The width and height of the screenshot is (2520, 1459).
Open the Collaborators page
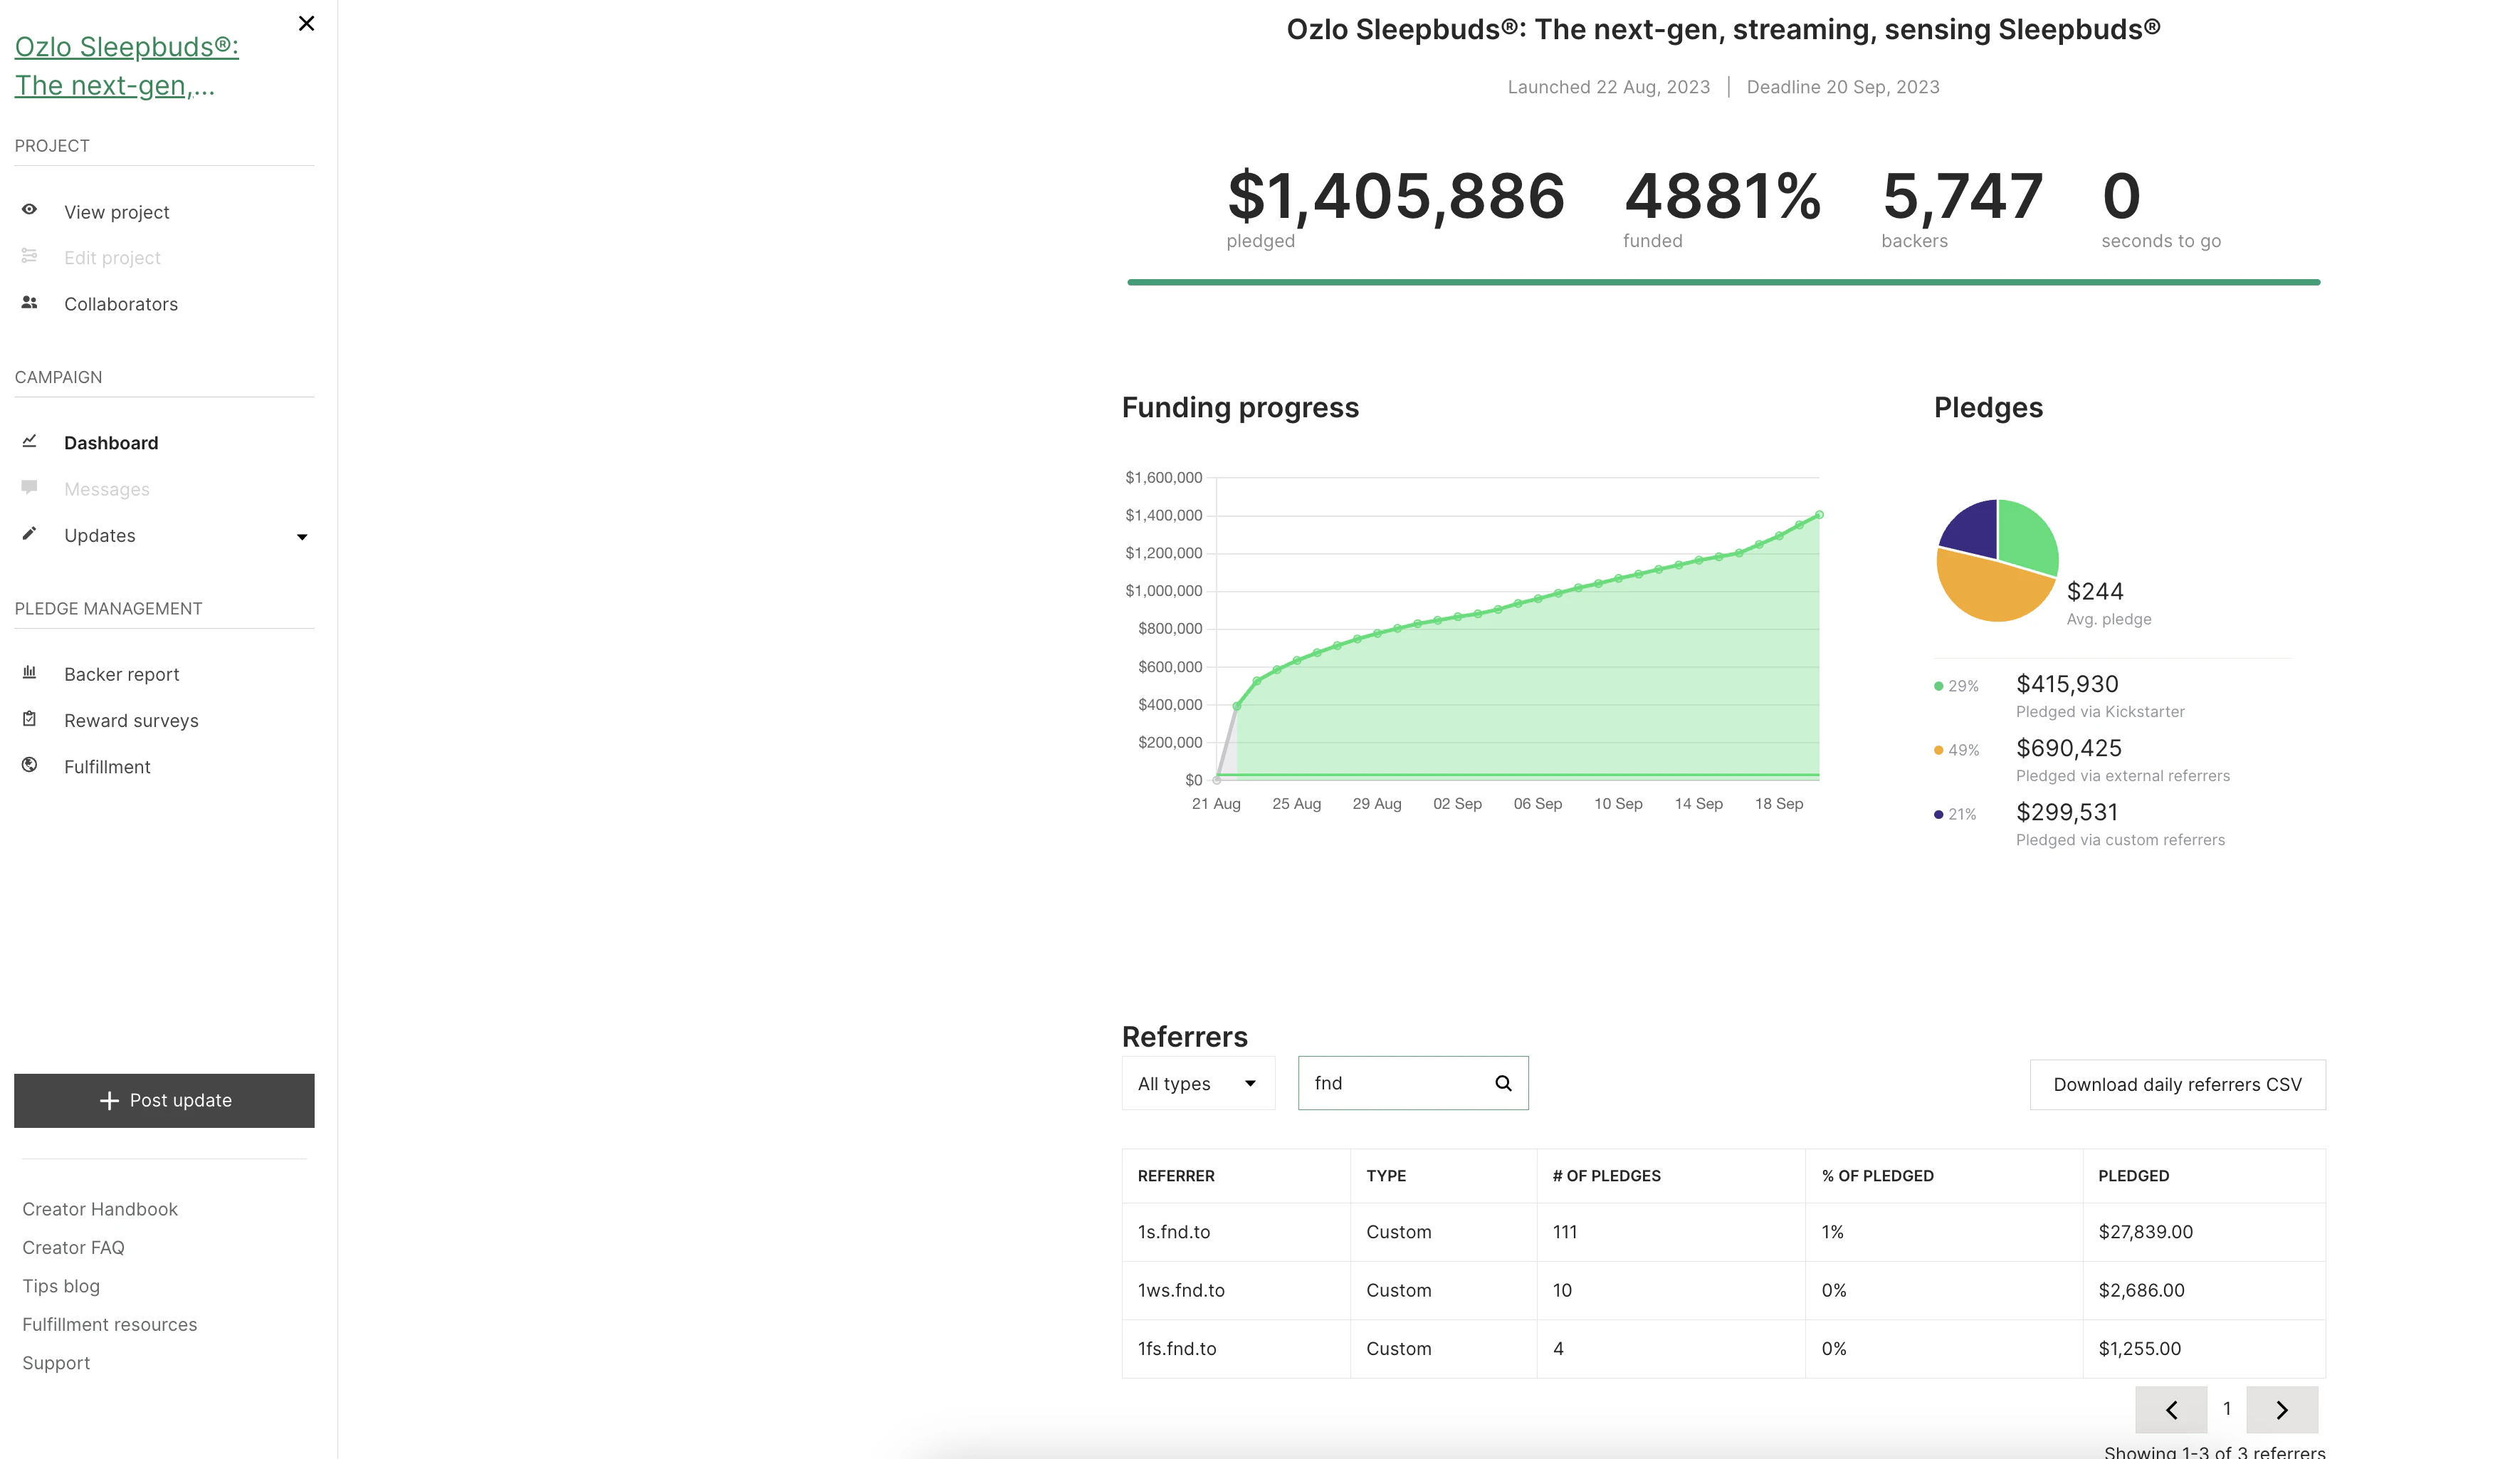click(x=121, y=304)
